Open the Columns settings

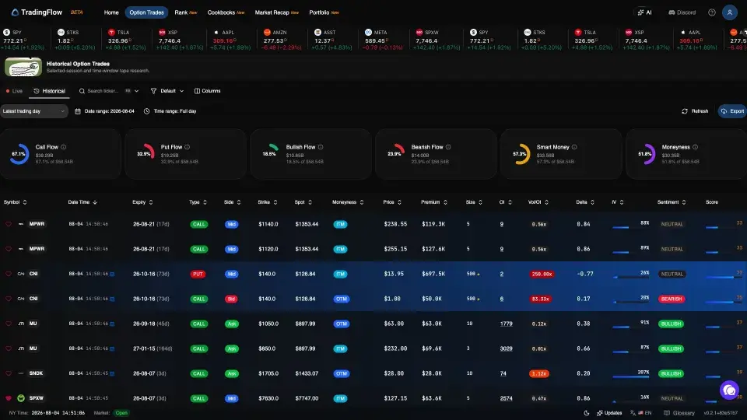tap(207, 91)
